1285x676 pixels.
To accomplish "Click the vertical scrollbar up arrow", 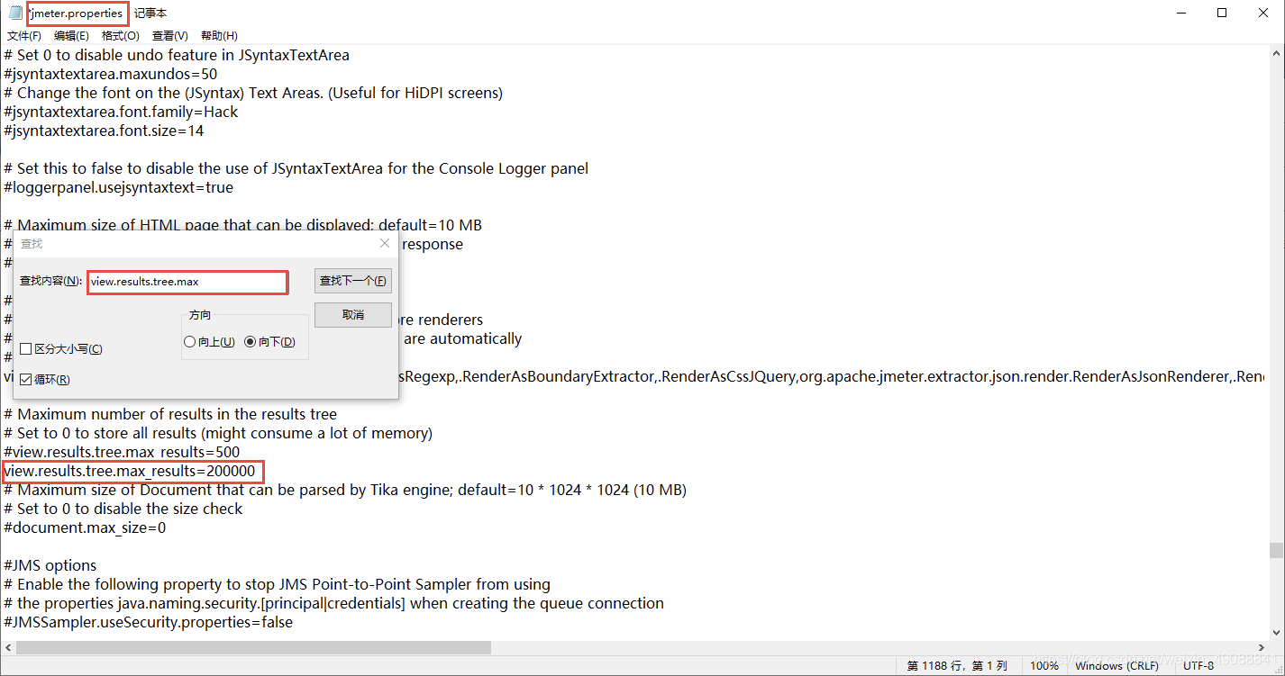I will pyautogui.click(x=1276, y=52).
